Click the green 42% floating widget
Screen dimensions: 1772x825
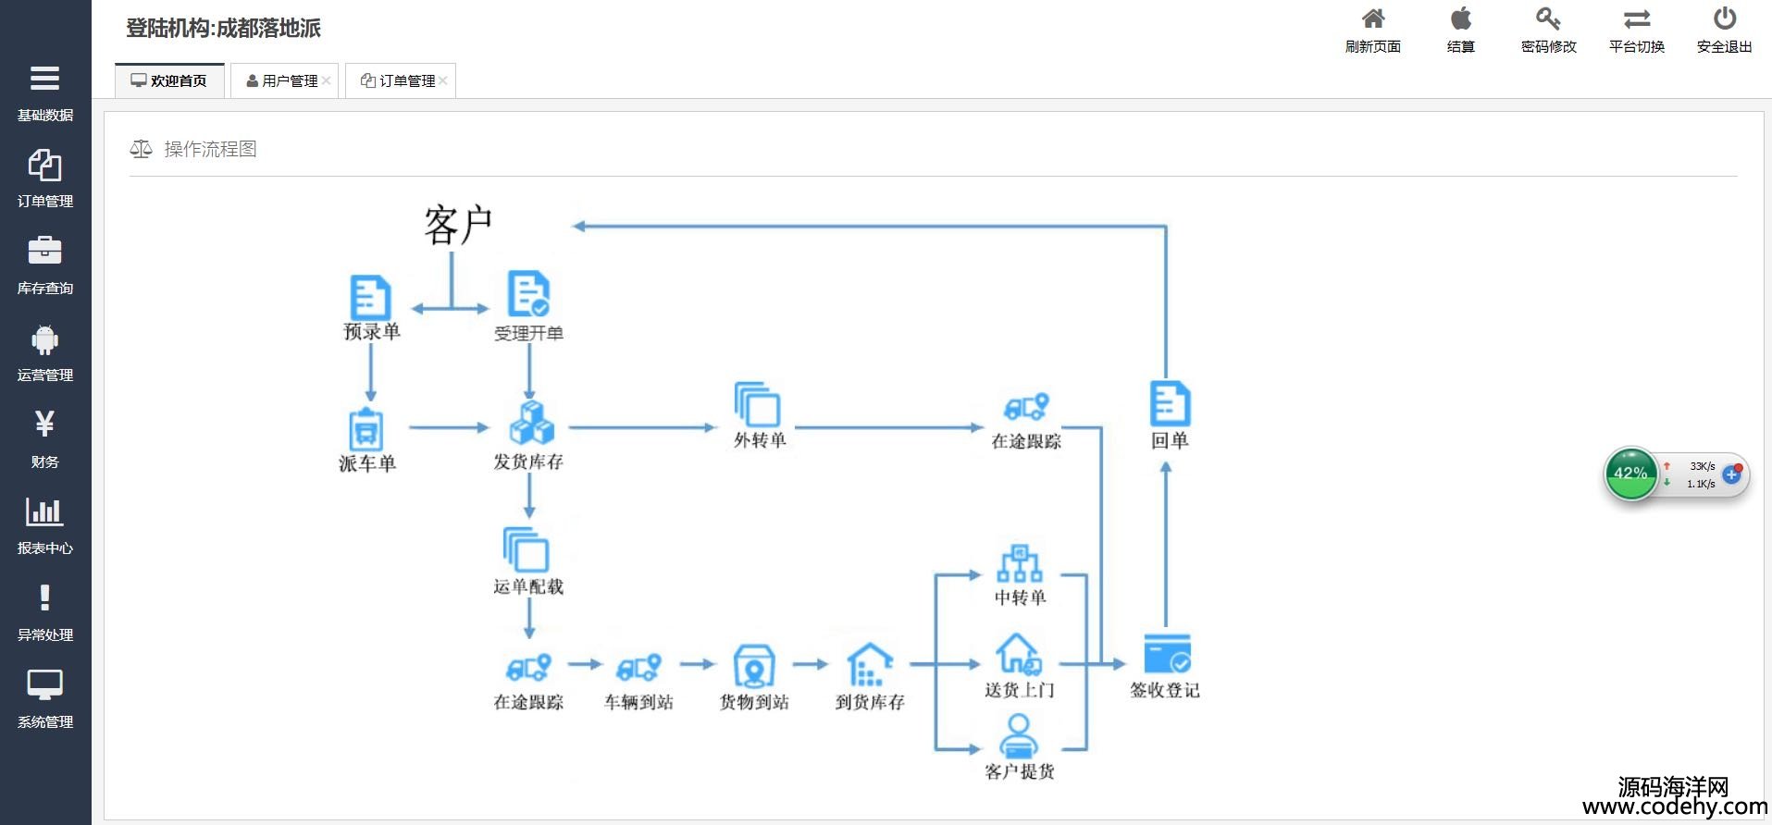1630,474
